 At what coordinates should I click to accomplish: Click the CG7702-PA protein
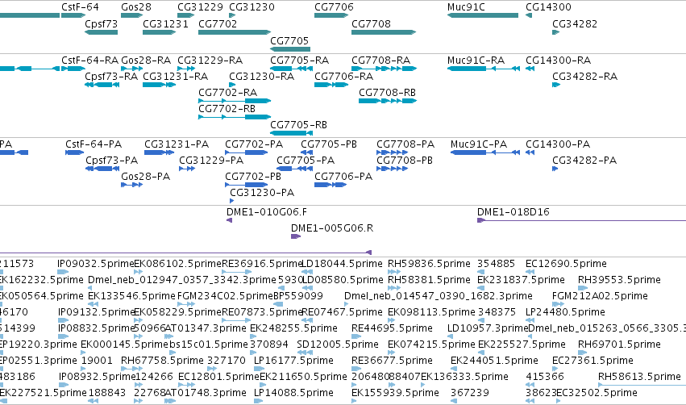[x=247, y=152]
